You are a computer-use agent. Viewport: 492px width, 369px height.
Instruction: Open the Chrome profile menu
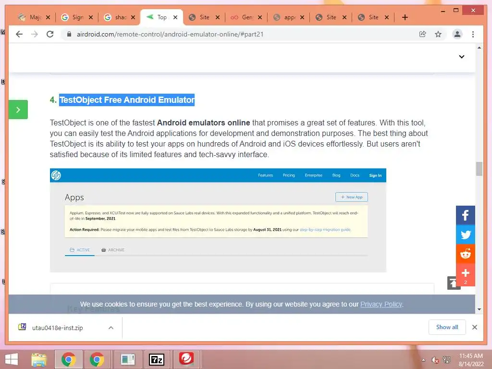[457, 34]
